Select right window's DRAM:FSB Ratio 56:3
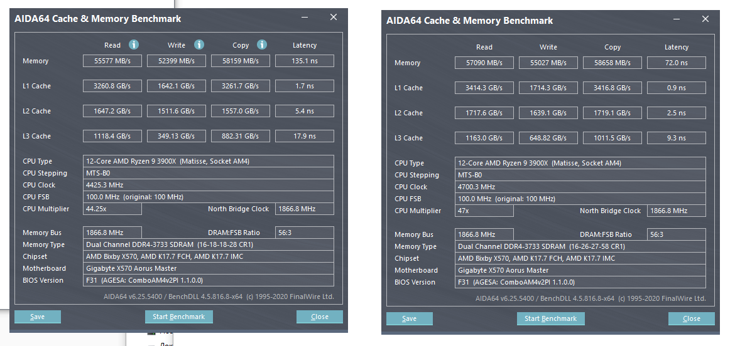The image size is (735, 346). click(x=677, y=234)
